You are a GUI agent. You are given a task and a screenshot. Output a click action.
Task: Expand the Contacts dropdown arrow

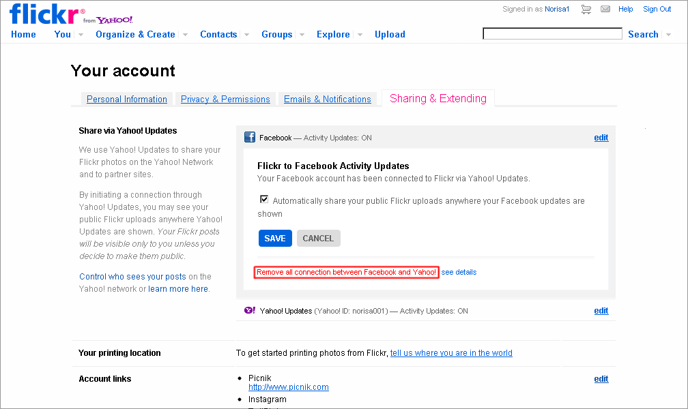[x=246, y=35]
